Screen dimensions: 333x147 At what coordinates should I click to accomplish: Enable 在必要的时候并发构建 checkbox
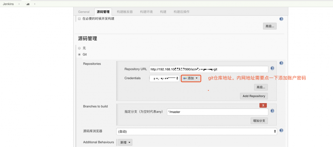pyautogui.click(x=79, y=19)
